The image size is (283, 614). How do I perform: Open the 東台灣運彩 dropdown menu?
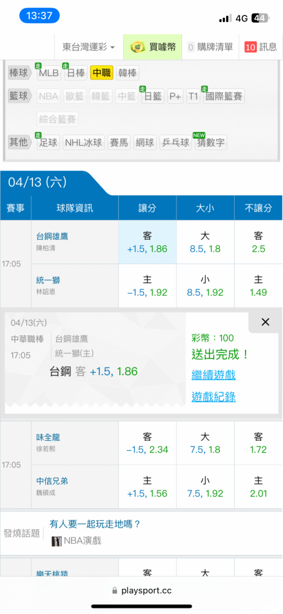click(x=89, y=47)
